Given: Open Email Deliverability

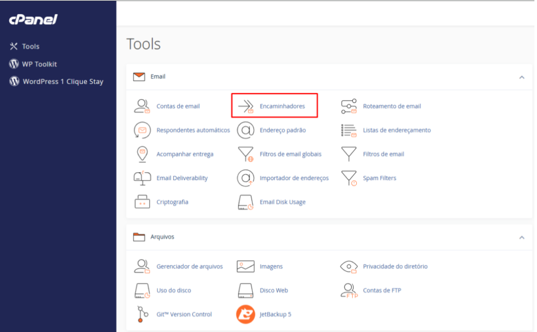Looking at the screenshot, I should [182, 178].
